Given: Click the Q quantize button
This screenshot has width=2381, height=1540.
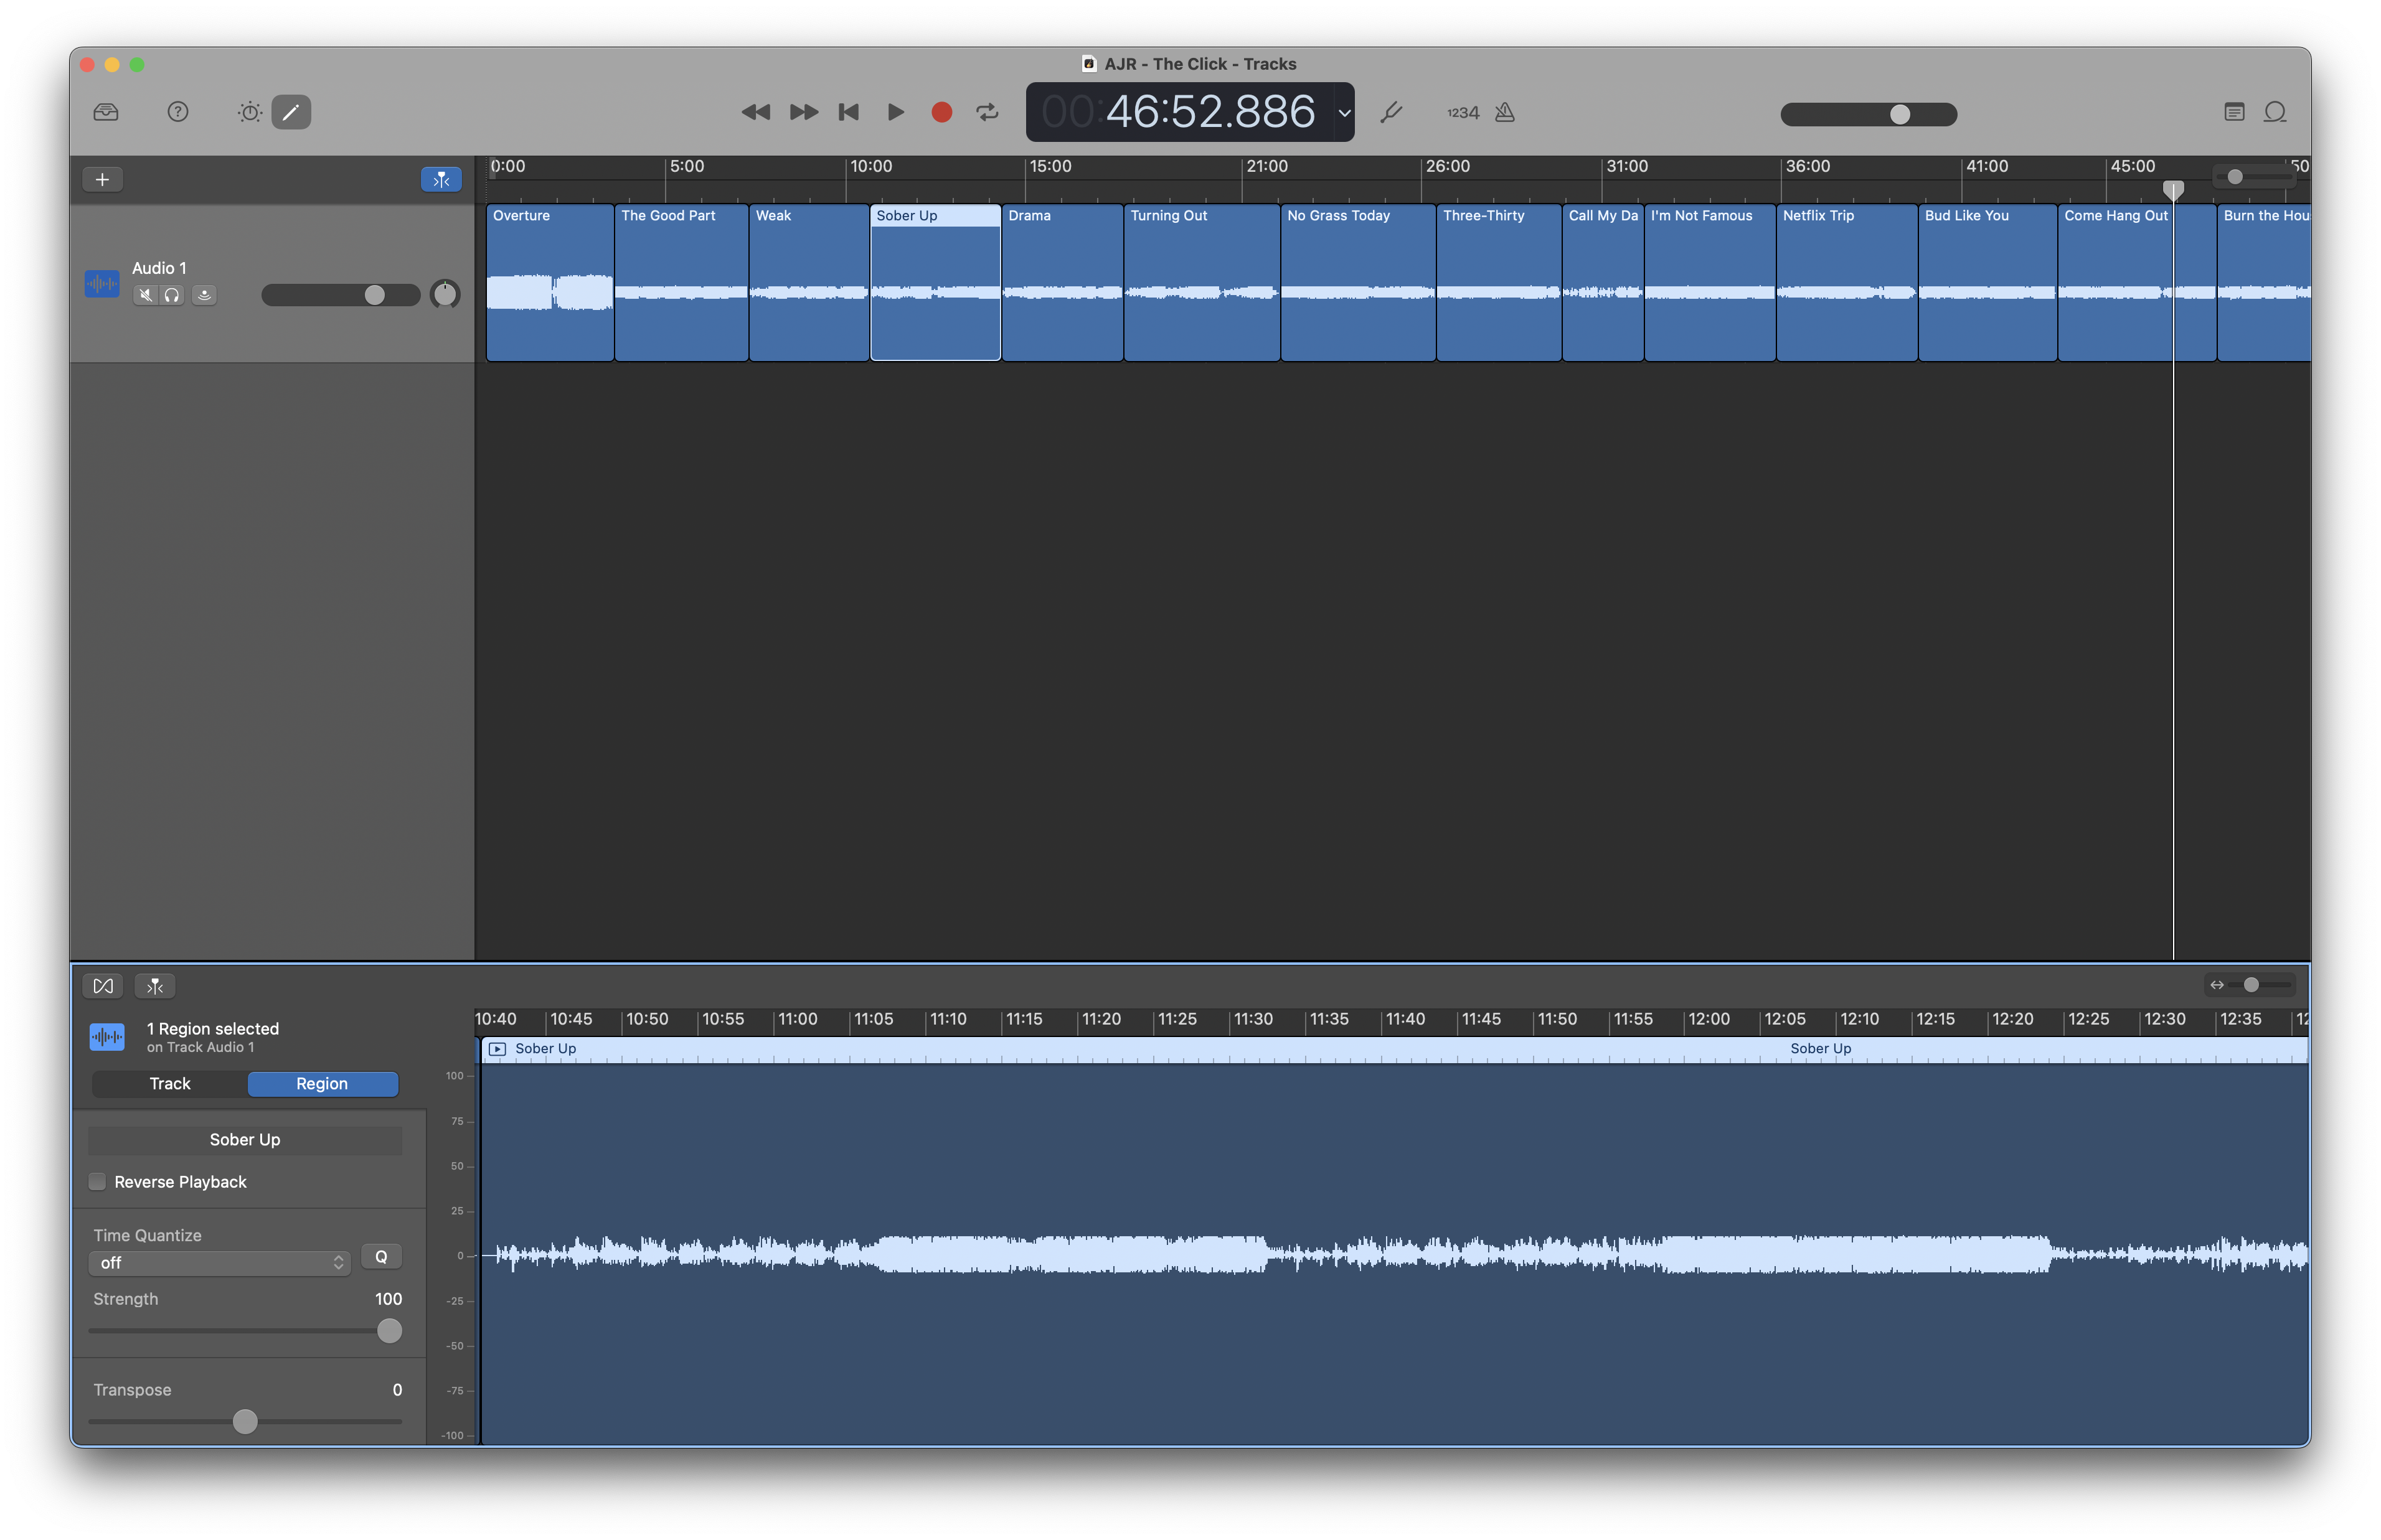Looking at the screenshot, I should (x=381, y=1257).
